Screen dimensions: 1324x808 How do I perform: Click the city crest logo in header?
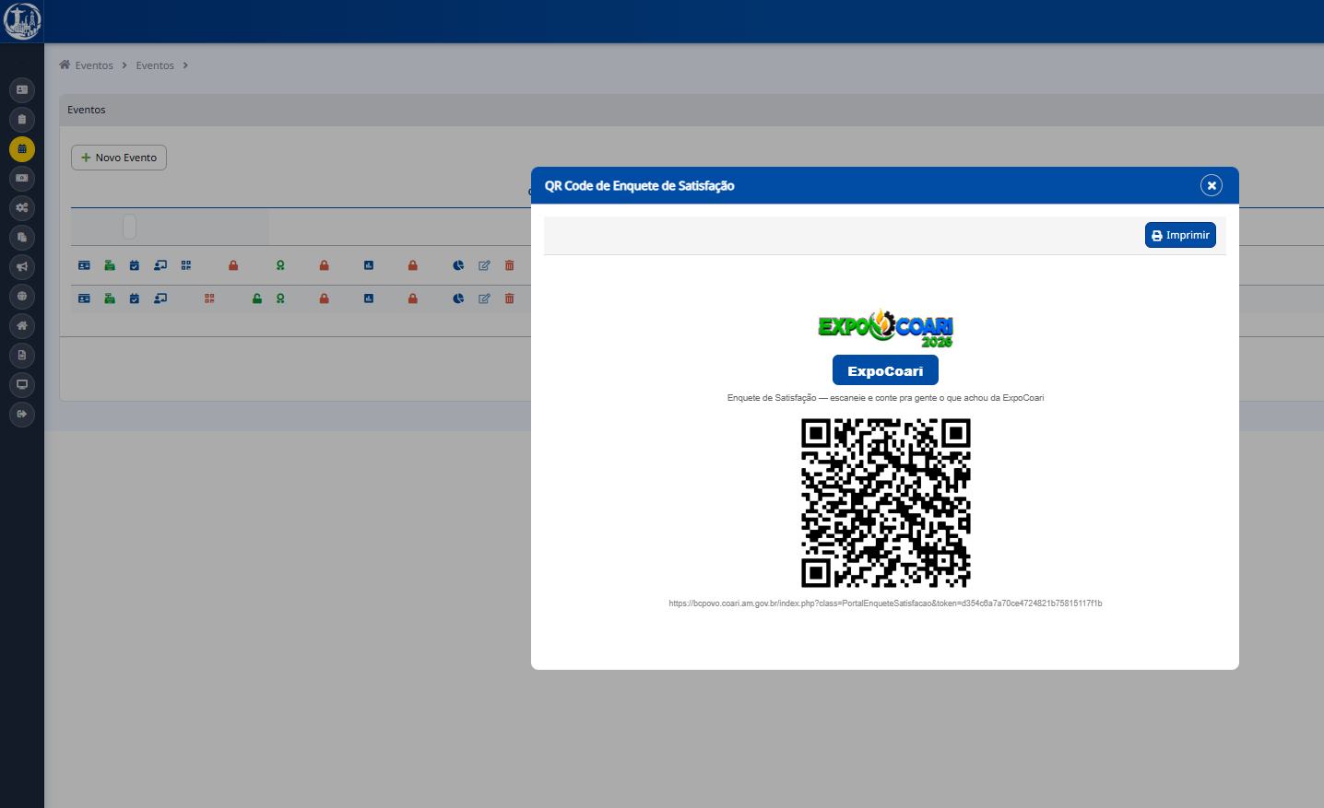pyautogui.click(x=22, y=21)
